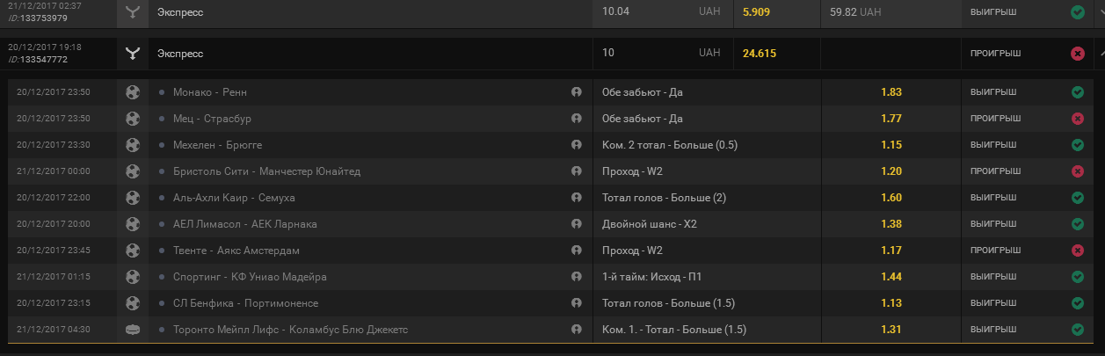1105x356 pixels.
Task: Click the green win icon for odds 1.44
Action: (x=1078, y=277)
